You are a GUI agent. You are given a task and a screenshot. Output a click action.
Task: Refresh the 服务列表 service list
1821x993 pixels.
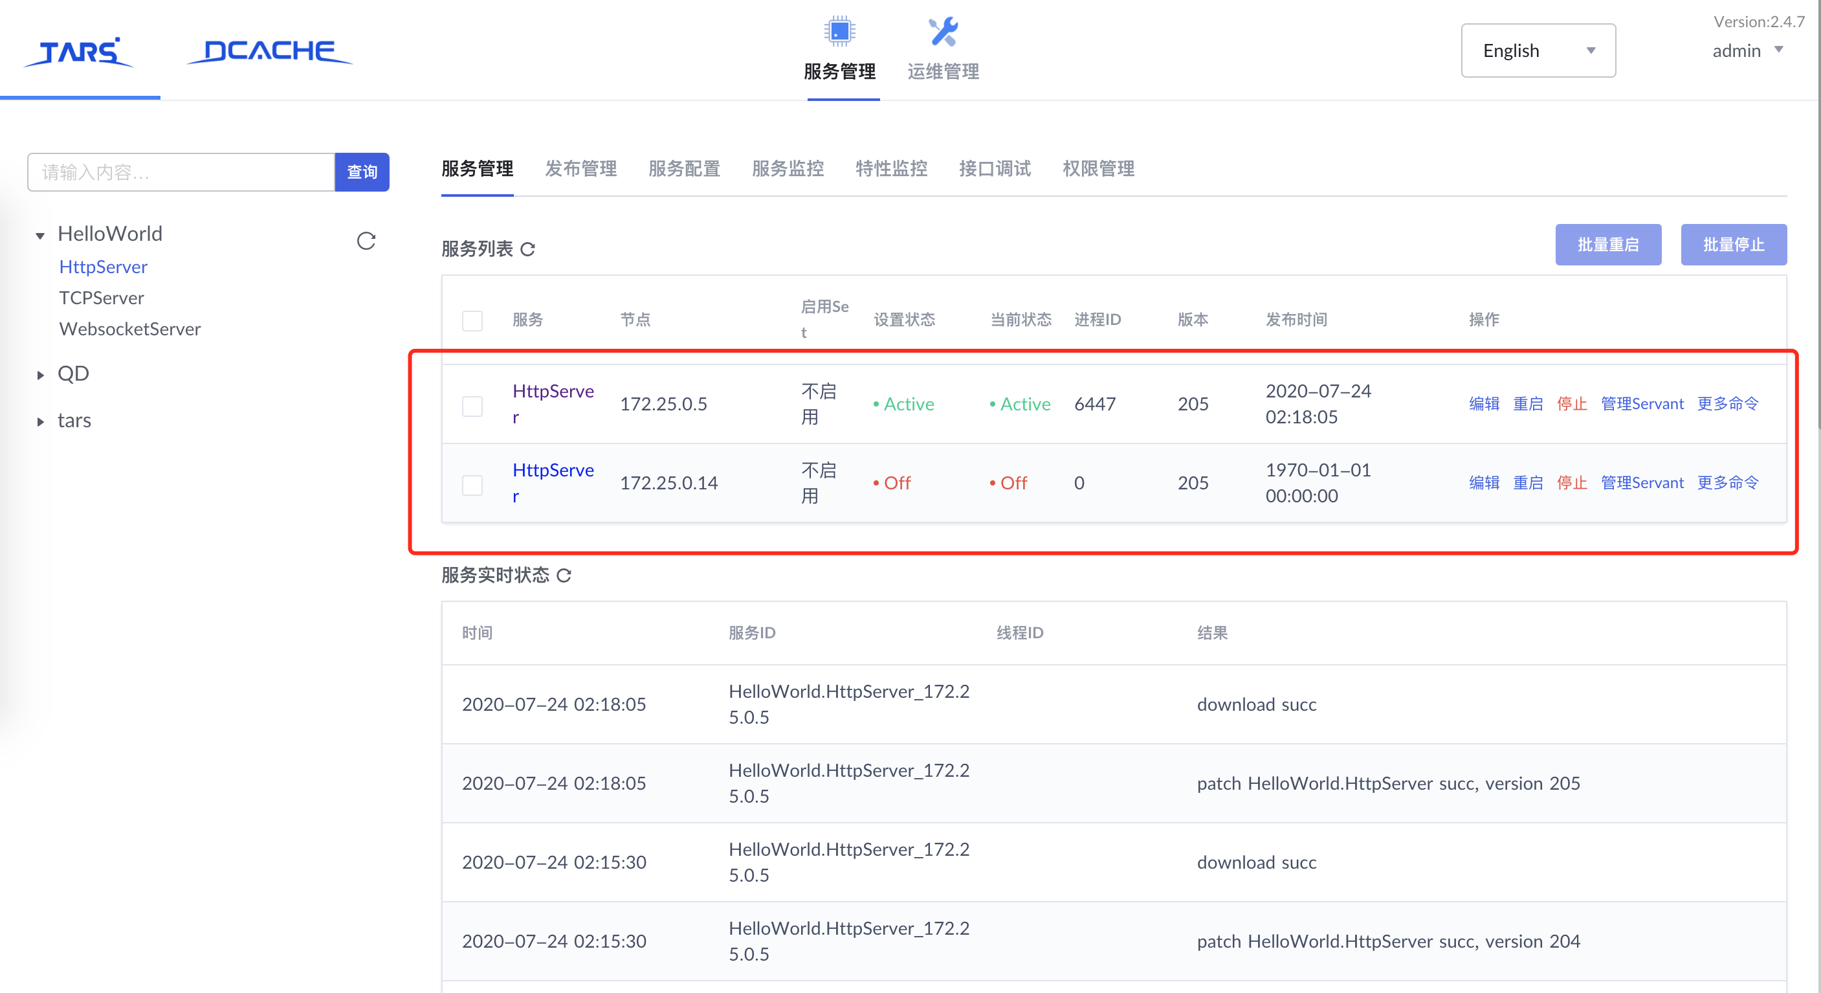pos(528,249)
